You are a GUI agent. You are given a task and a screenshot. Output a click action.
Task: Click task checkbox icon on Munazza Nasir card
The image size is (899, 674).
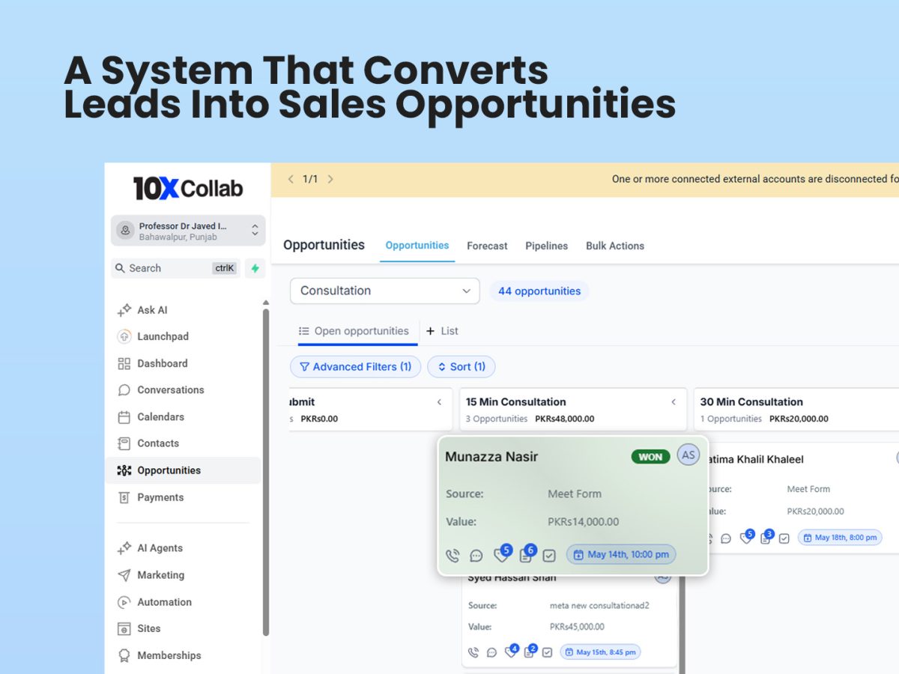[549, 556]
